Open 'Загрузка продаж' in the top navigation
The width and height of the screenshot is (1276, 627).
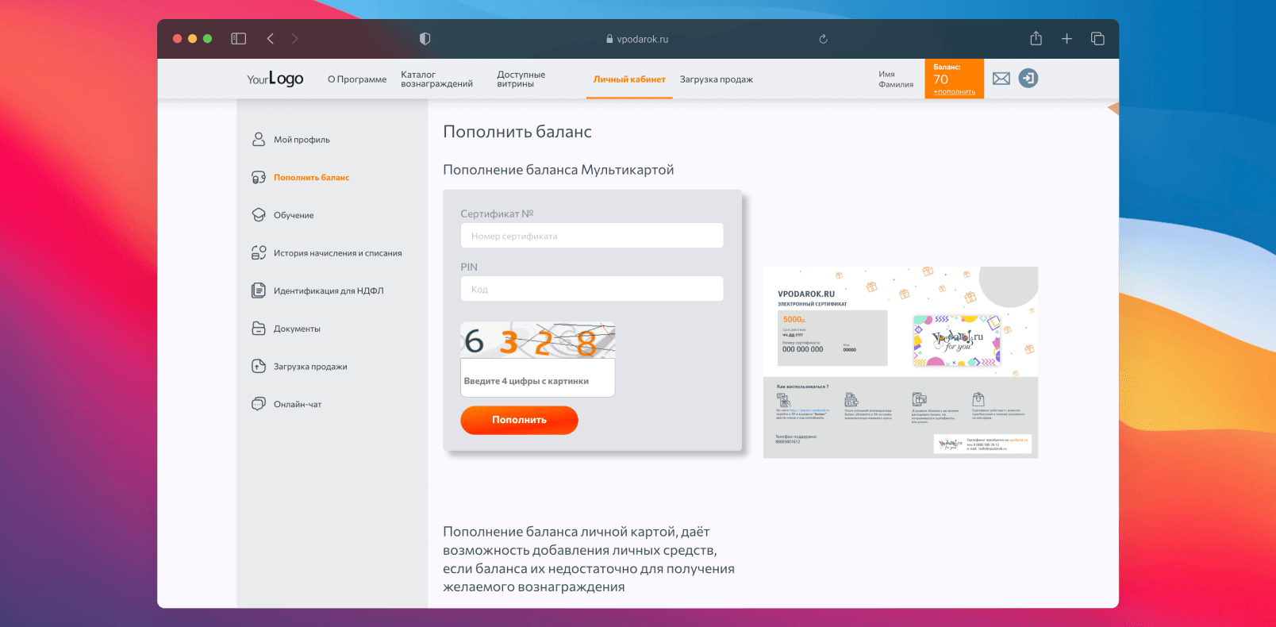coord(717,79)
